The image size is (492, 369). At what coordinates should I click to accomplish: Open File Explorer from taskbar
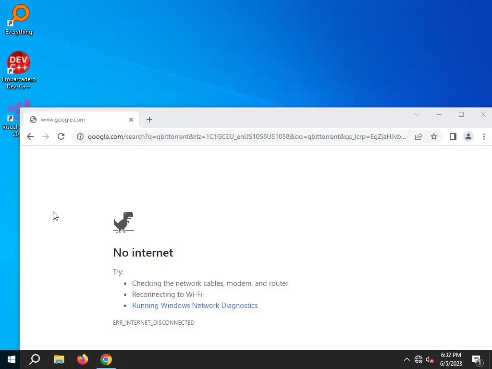59,359
